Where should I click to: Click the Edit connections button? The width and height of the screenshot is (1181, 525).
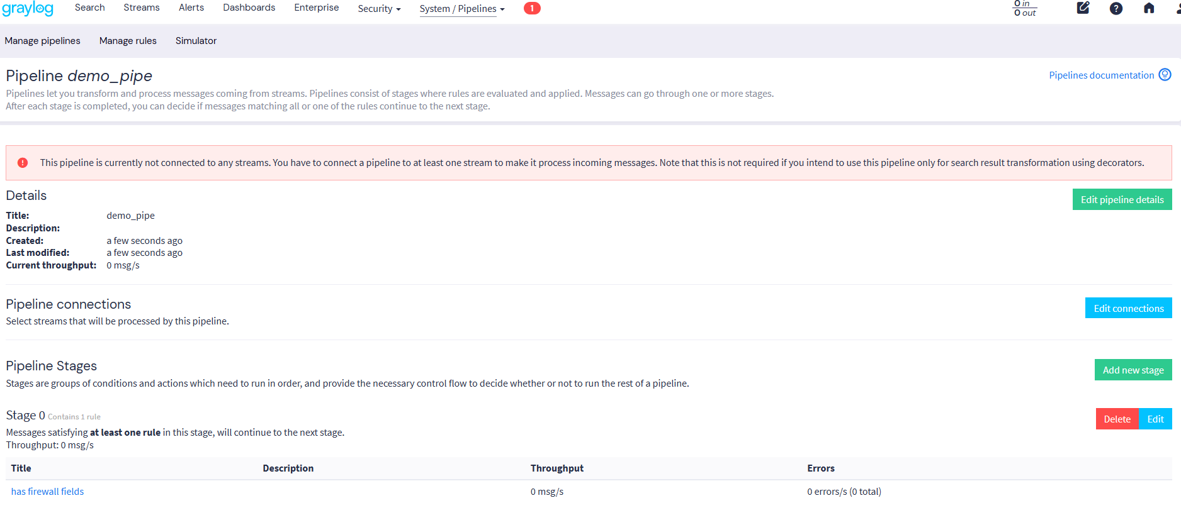pyautogui.click(x=1128, y=308)
